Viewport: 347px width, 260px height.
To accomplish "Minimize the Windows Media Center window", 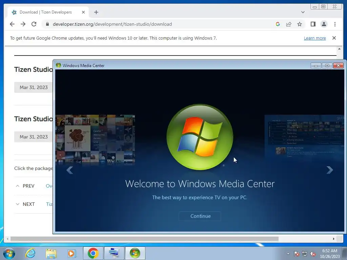I will (316, 65).
